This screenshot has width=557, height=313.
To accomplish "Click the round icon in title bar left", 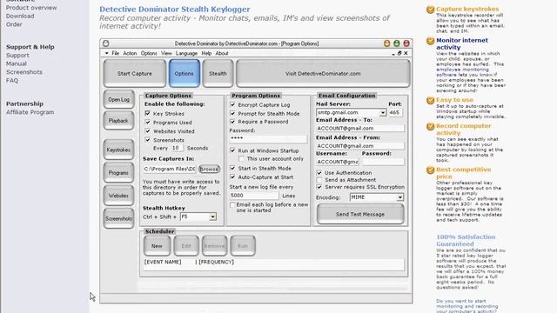I will click(106, 43).
